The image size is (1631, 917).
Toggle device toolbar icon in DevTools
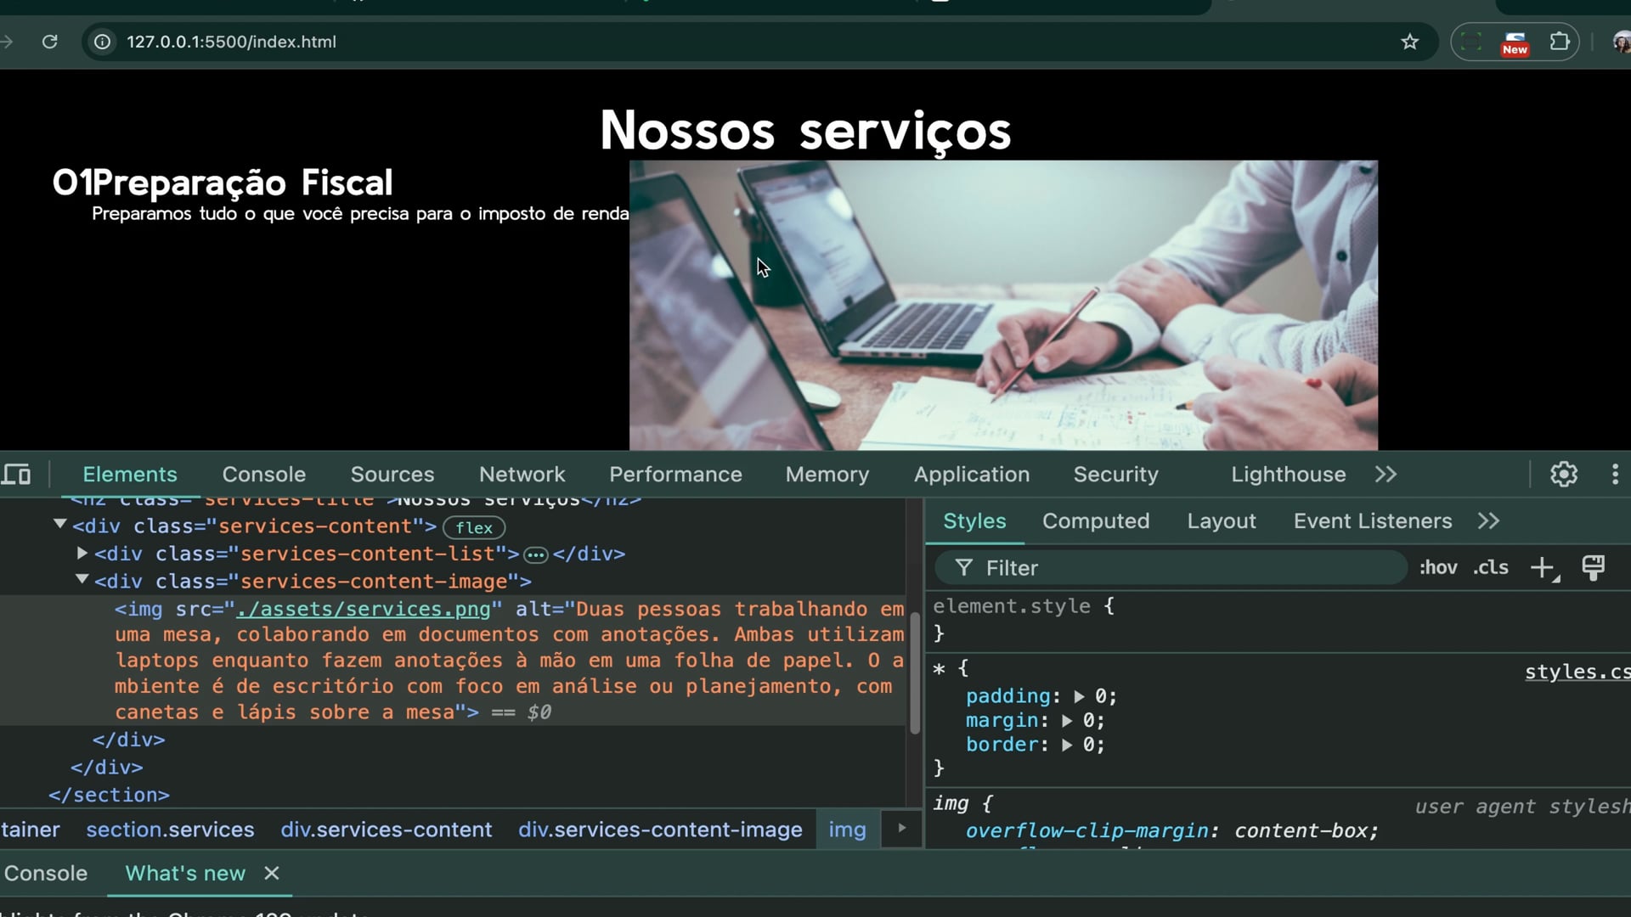coord(16,474)
